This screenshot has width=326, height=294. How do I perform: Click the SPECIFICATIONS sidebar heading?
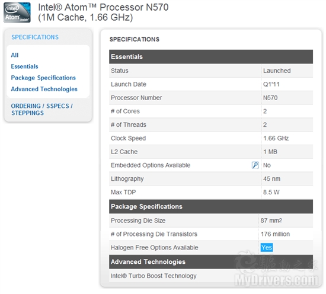pos(35,37)
